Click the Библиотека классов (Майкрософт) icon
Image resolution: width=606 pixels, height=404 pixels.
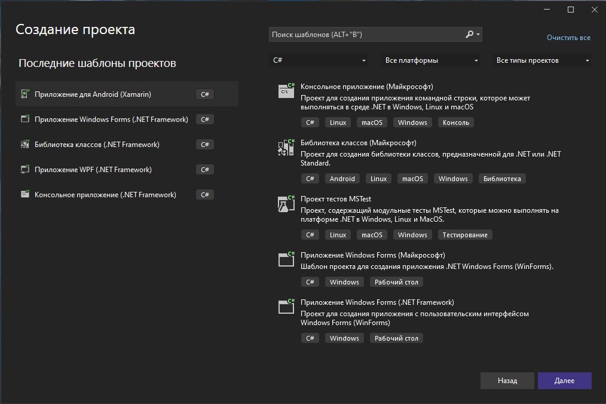click(286, 147)
